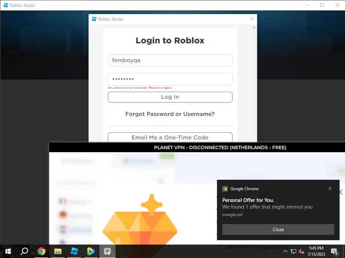Click the Planet VPN taskbar icon
The height and width of the screenshot is (258, 345).
(107, 251)
